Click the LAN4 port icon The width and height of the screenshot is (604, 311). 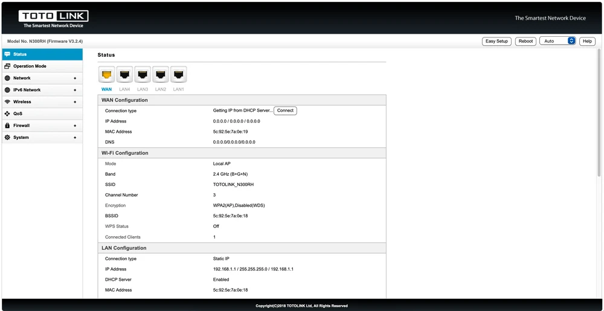point(124,75)
